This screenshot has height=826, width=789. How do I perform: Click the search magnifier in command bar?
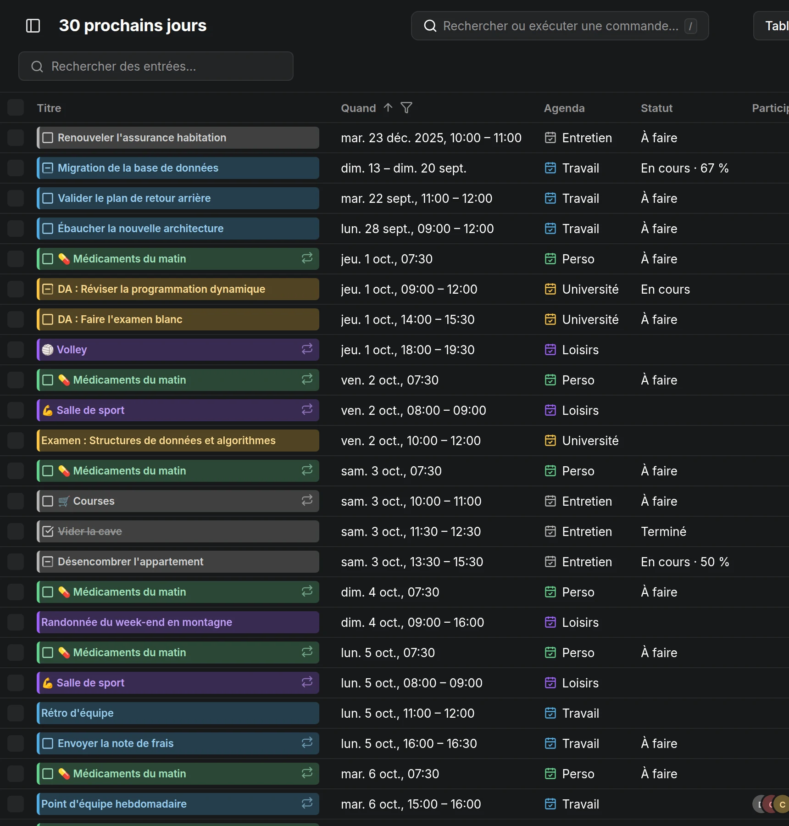tap(430, 26)
